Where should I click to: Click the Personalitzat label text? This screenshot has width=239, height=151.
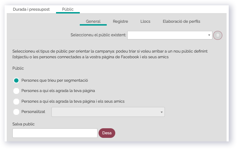pyautogui.click(x=33, y=112)
